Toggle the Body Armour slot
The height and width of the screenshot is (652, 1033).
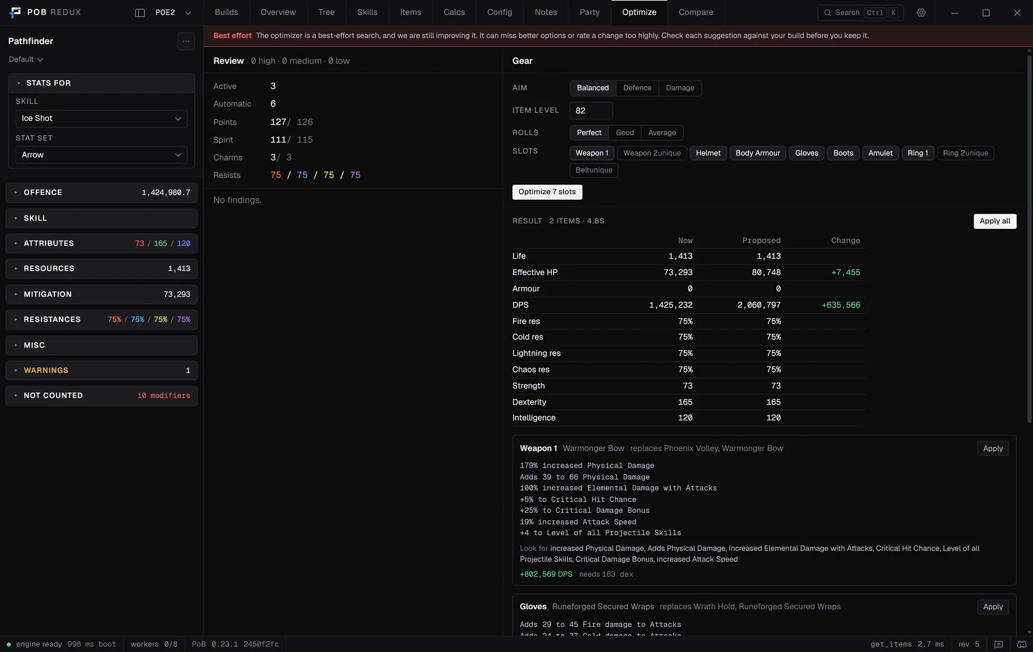click(757, 153)
